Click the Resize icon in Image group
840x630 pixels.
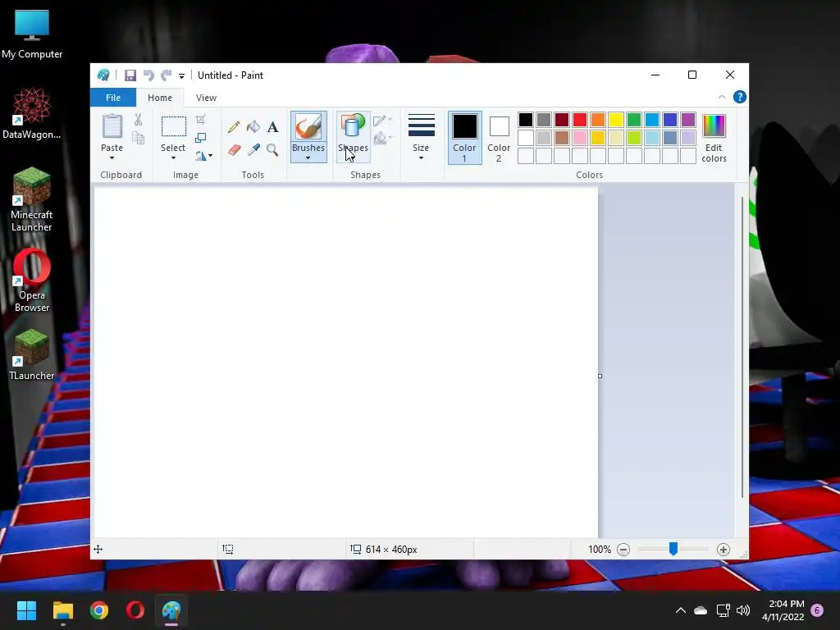click(200, 138)
